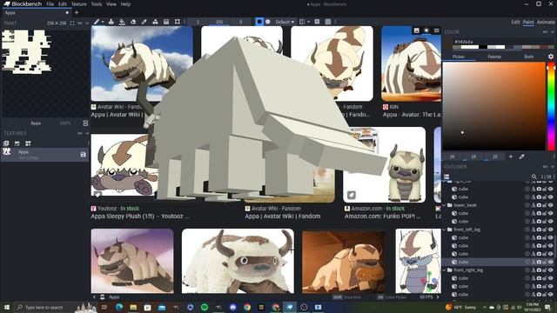Screen dimensions: 557x313
Task: Create a new texture
Action: (17, 143)
